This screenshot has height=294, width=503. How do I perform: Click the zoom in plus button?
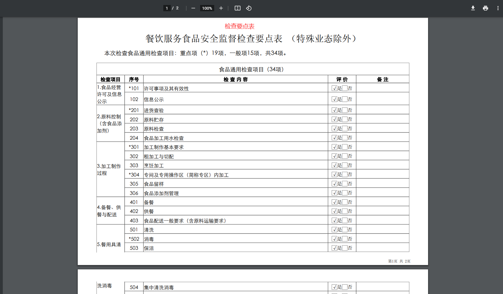[221, 8]
